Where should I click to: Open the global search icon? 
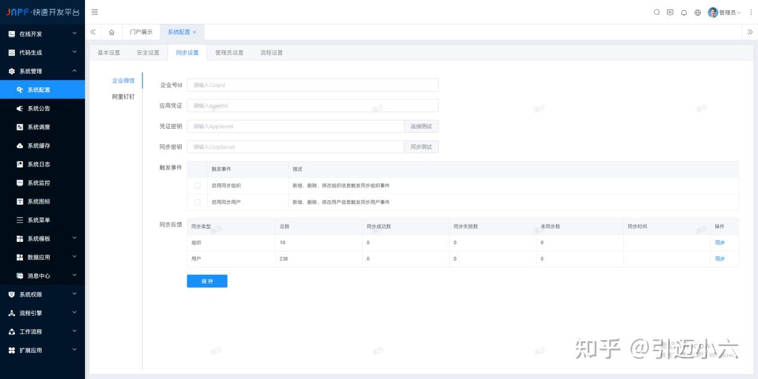[x=656, y=12]
